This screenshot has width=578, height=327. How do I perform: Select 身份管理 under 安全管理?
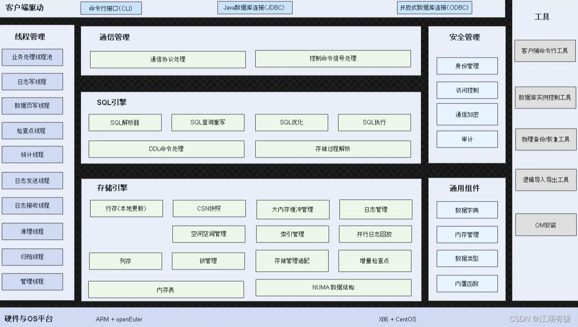point(467,66)
